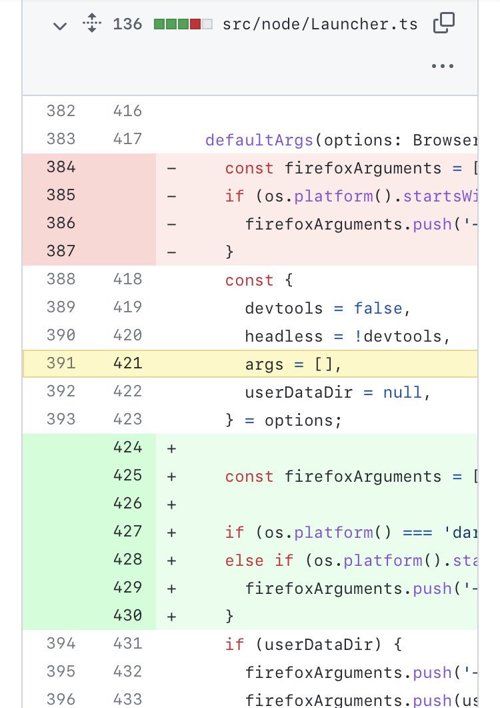500x708 pixels.
Task: Expand all lines of Launcher.ts
Action: coord(92,23)
